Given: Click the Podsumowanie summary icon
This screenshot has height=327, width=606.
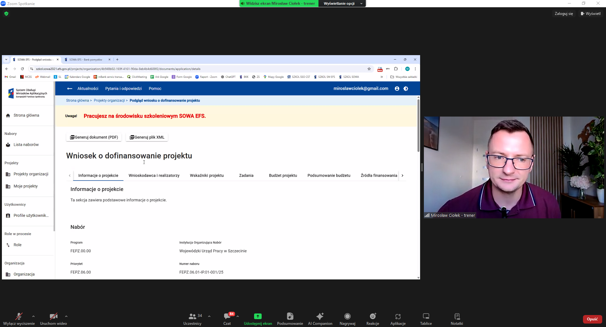Looking at the screenshot, I should [290, 316].
